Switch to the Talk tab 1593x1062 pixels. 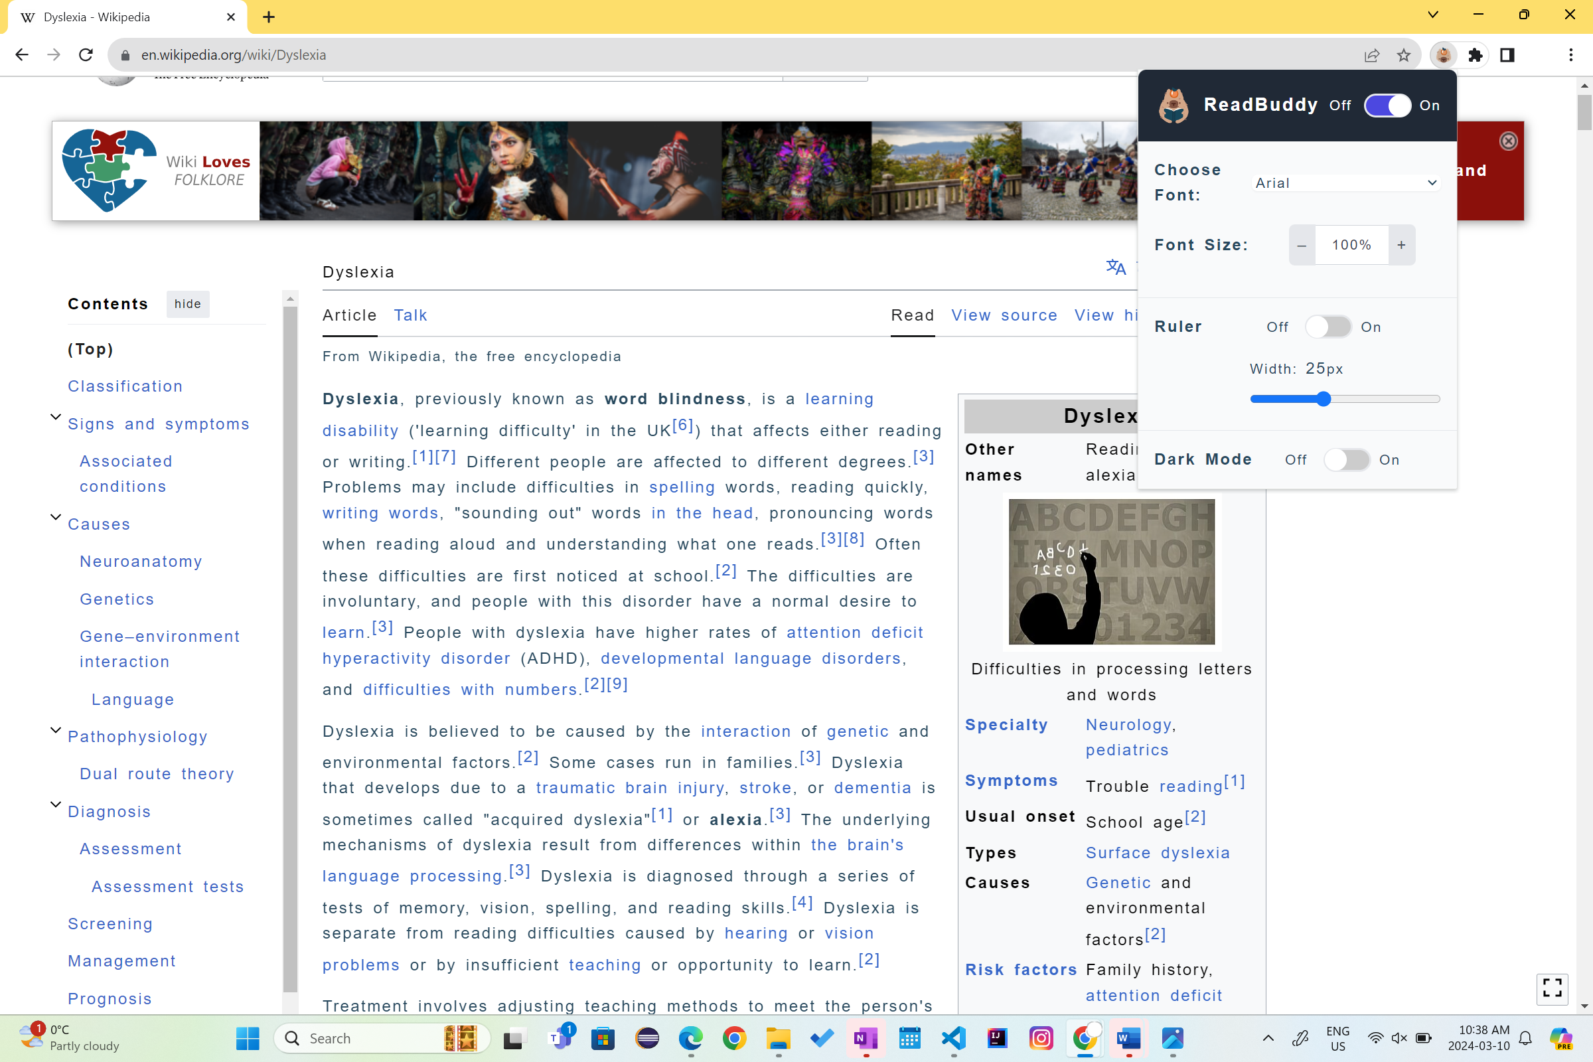coord(410,316)
